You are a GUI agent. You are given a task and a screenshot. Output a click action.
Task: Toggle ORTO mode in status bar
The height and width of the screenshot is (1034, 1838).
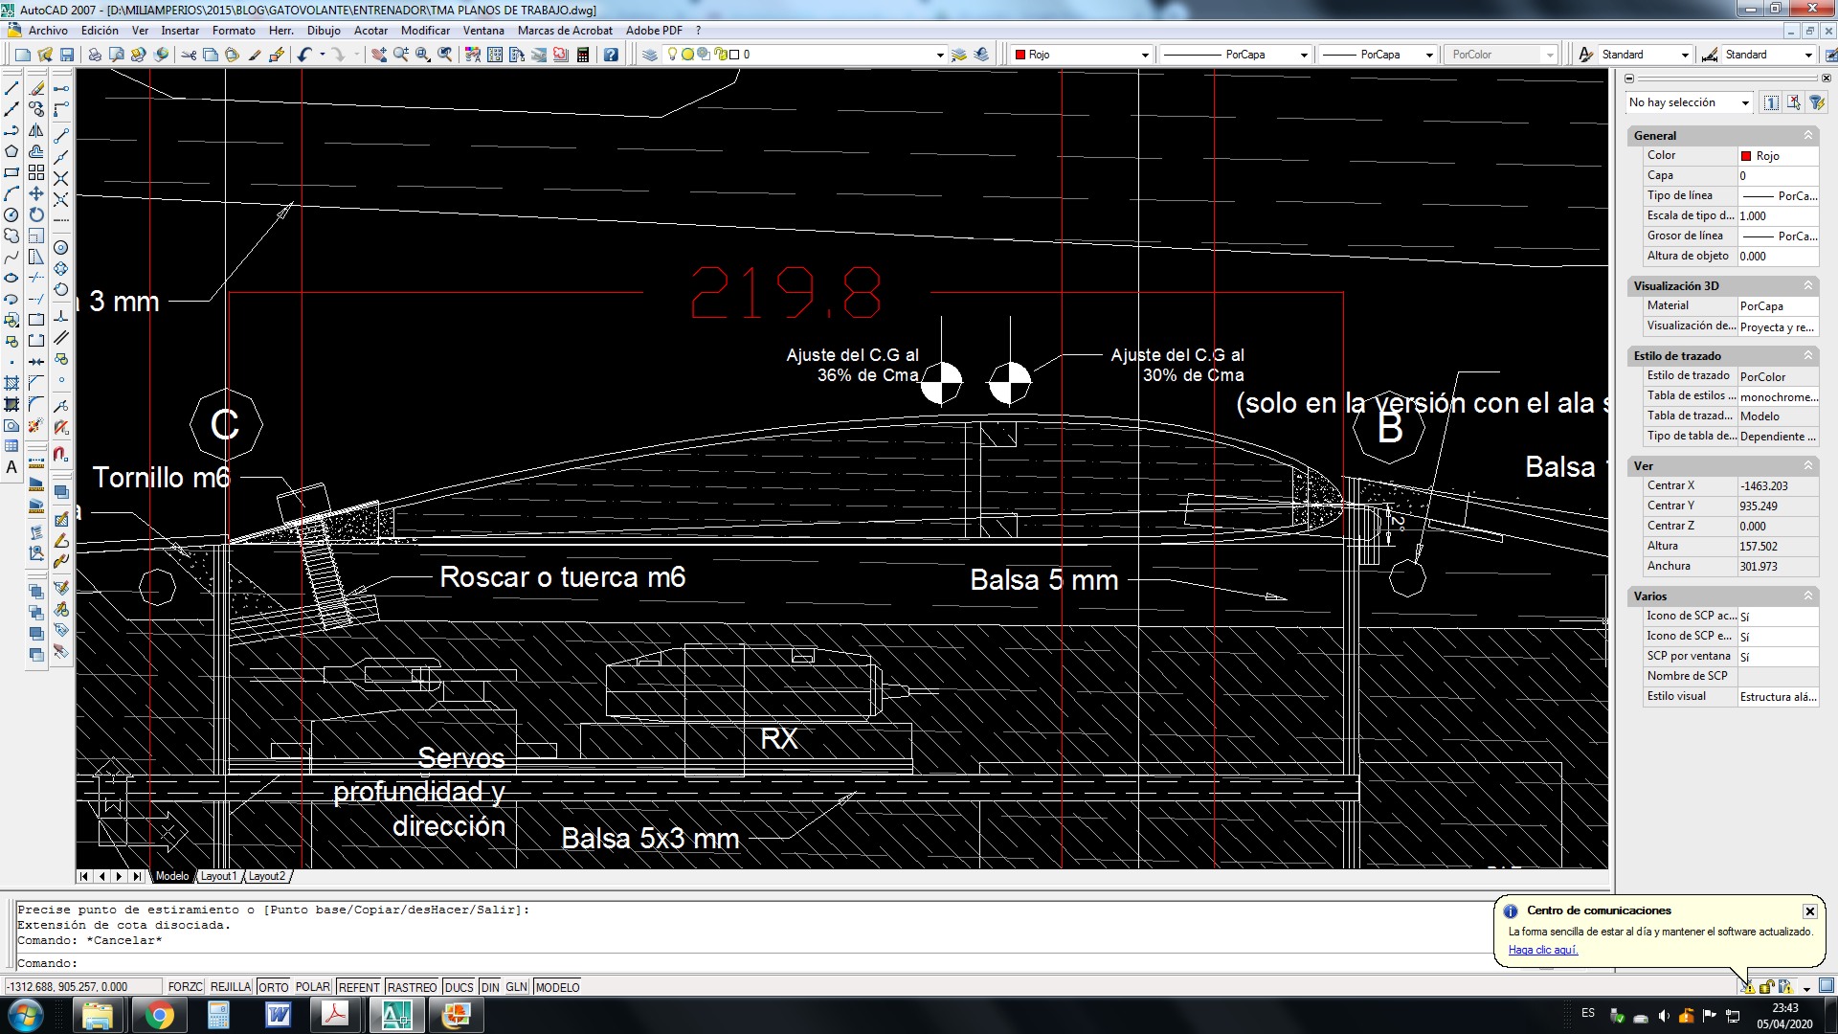tap(273, 987)
